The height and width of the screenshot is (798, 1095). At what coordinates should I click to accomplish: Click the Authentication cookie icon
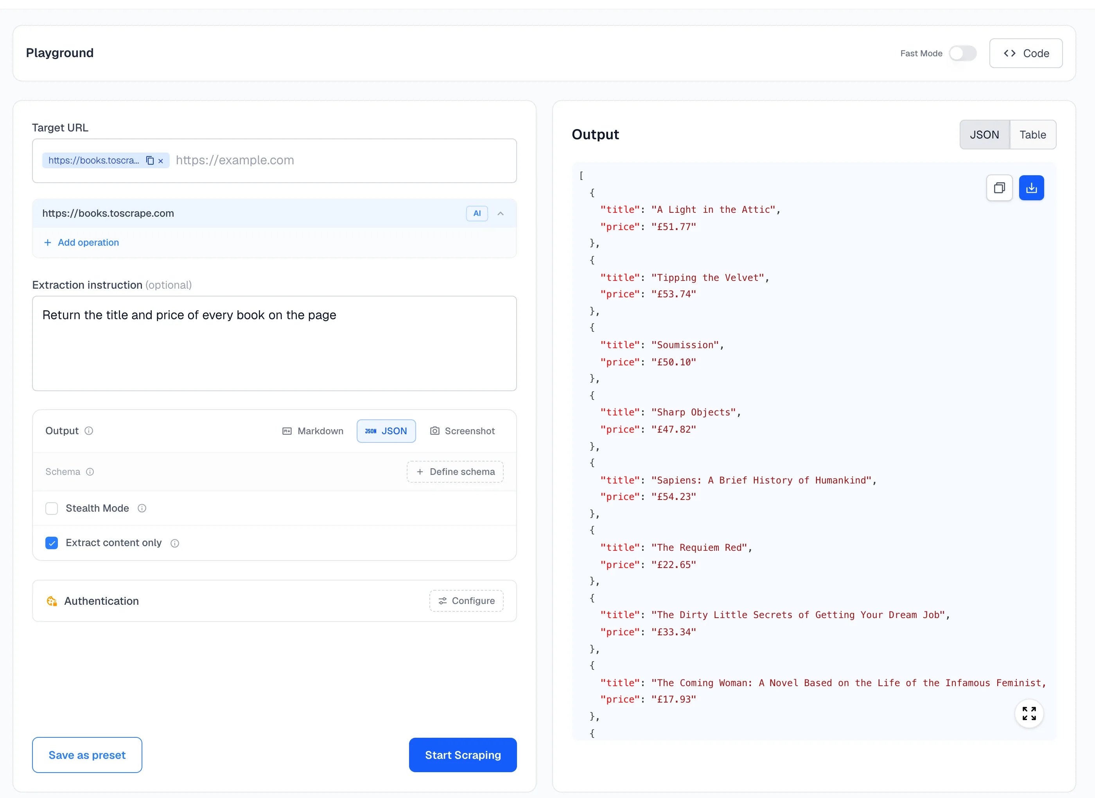(x=52, y=601)
